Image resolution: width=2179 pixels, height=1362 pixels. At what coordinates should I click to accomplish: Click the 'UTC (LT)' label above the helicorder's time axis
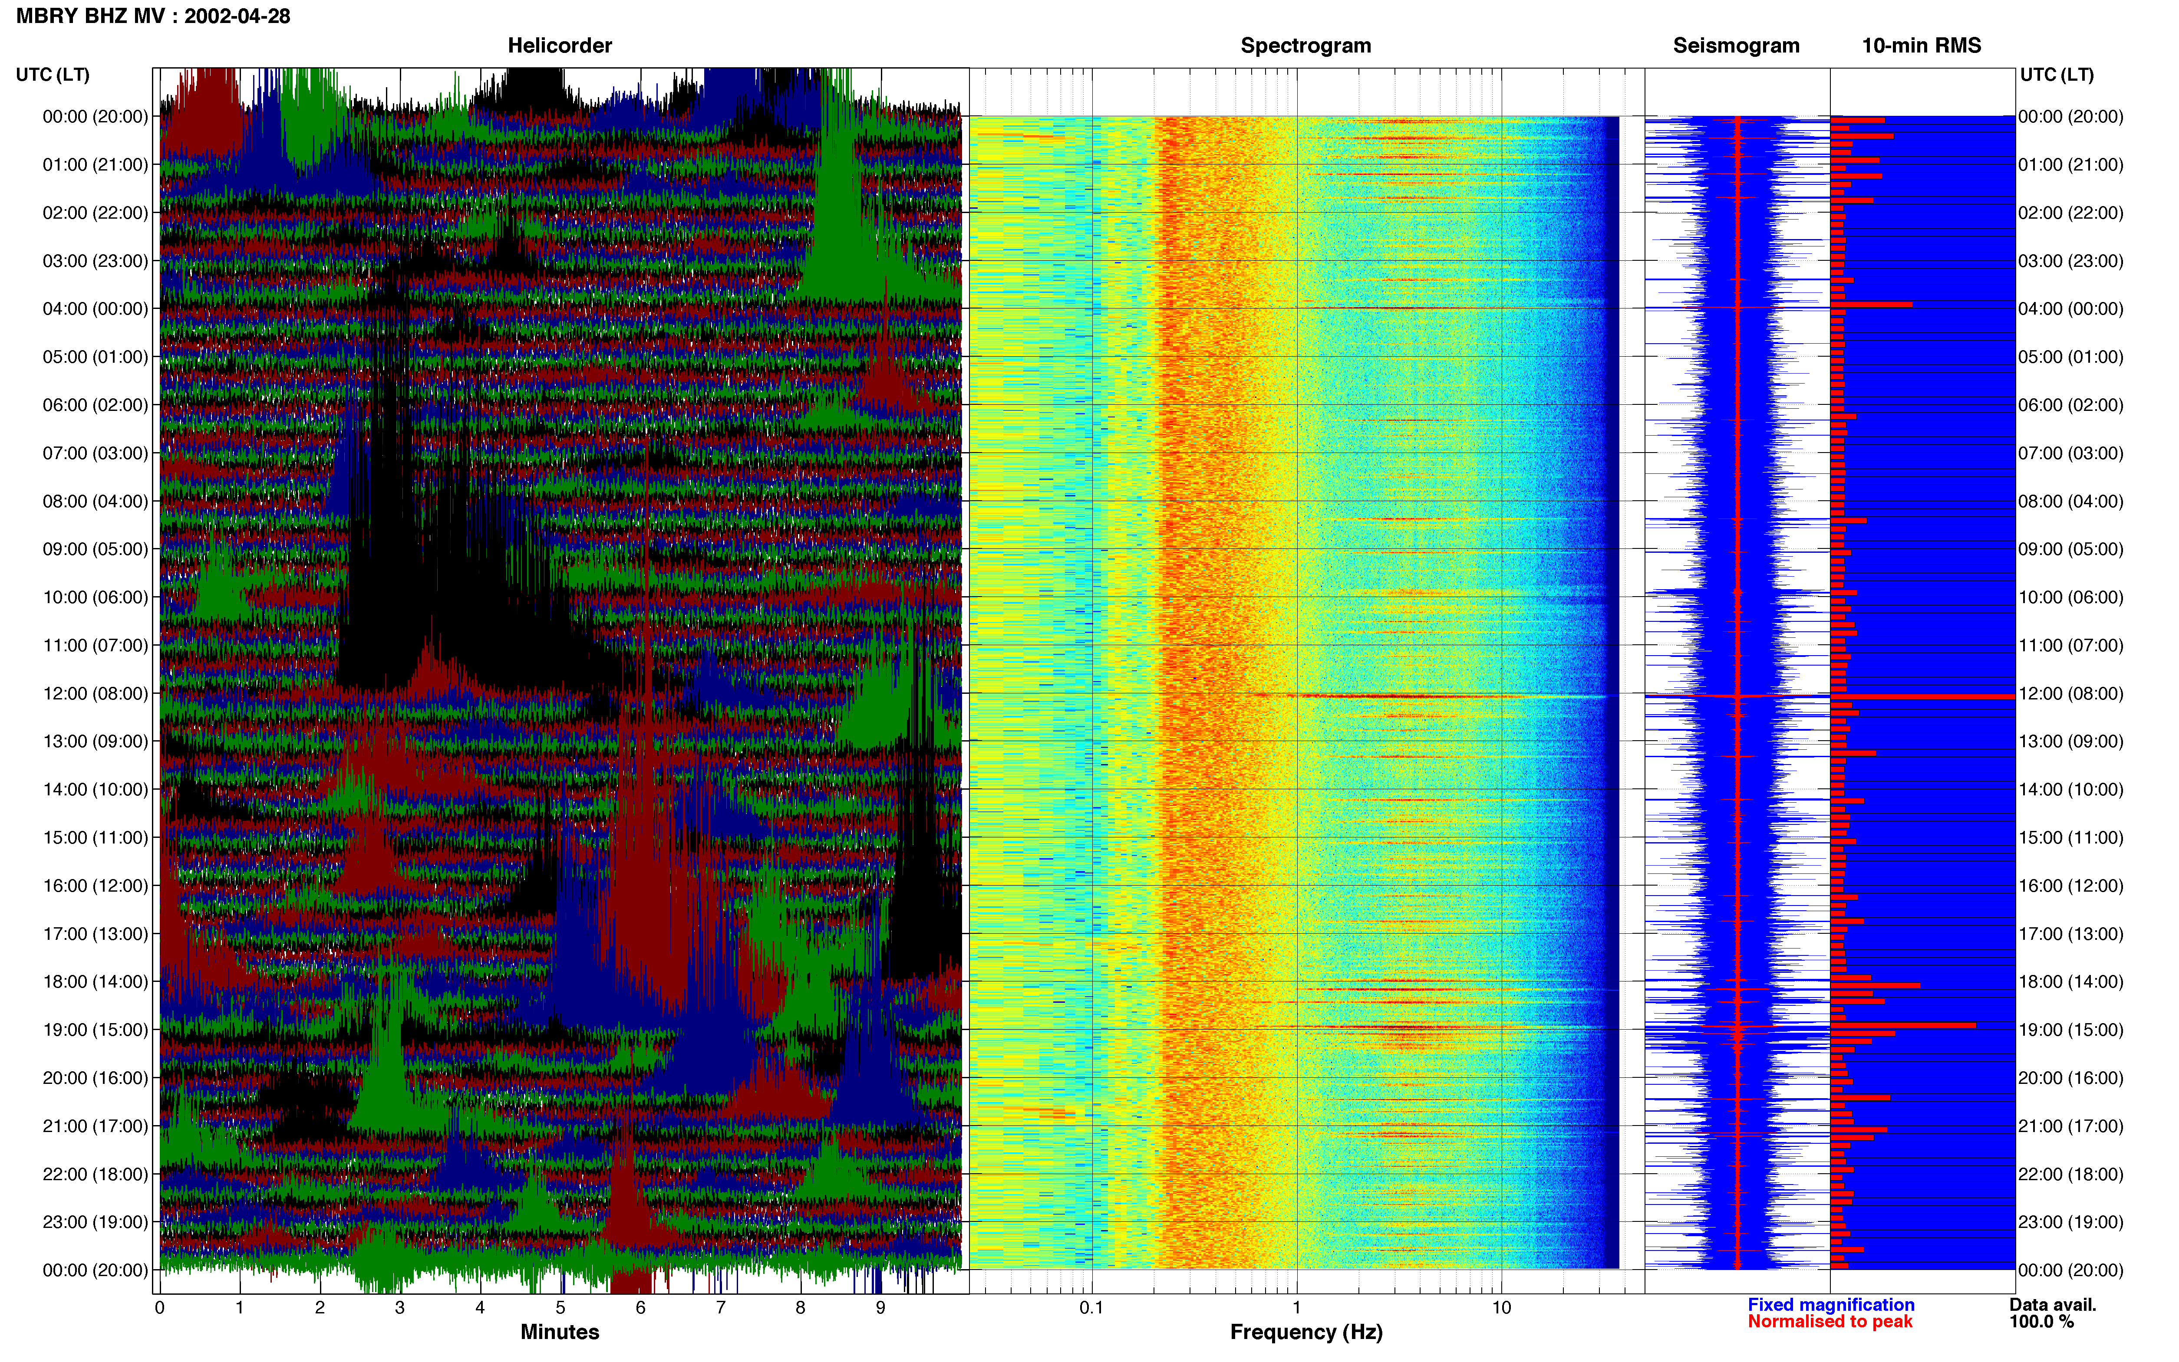coord(53,75)
